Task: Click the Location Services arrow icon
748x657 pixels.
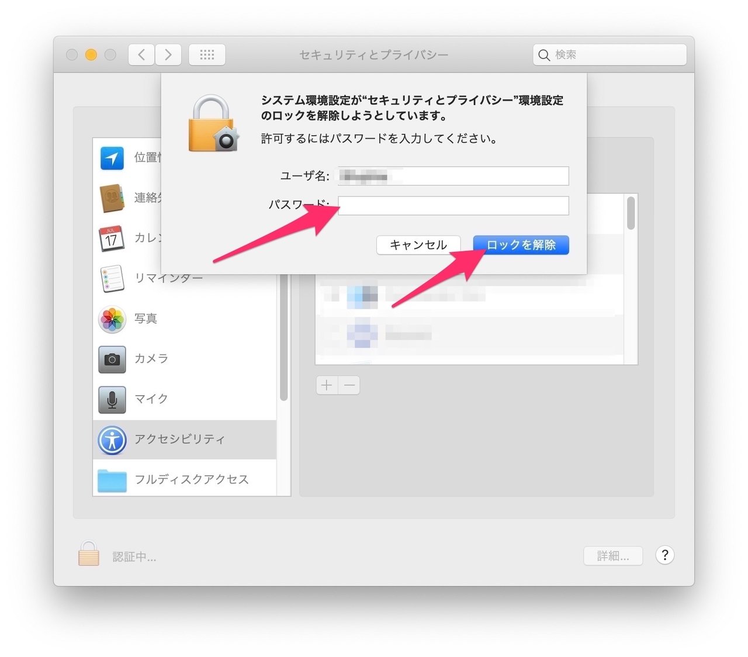Action: point(112,158)
